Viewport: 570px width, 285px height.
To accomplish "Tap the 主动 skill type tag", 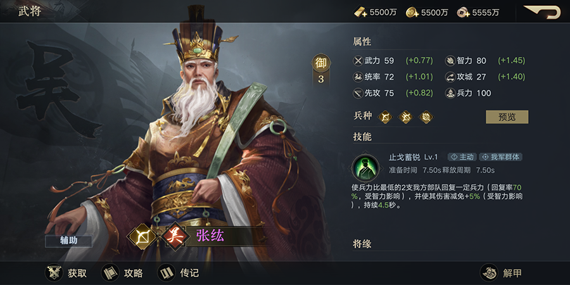I will point(462,156).
